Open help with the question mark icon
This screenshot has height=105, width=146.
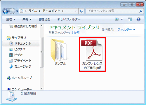tap(138, 19)
